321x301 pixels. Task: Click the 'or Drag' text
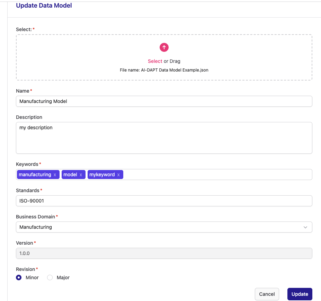pos(172,61)
